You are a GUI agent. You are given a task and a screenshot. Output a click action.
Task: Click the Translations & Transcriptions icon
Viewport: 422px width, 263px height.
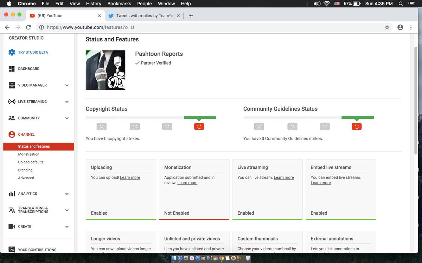(x=12, y=210)
